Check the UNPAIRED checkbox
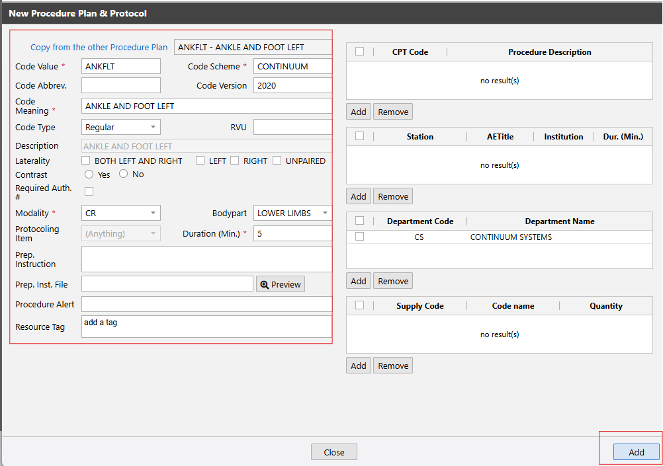This screenshot has width=663, height=466. (x=277, y=161)
